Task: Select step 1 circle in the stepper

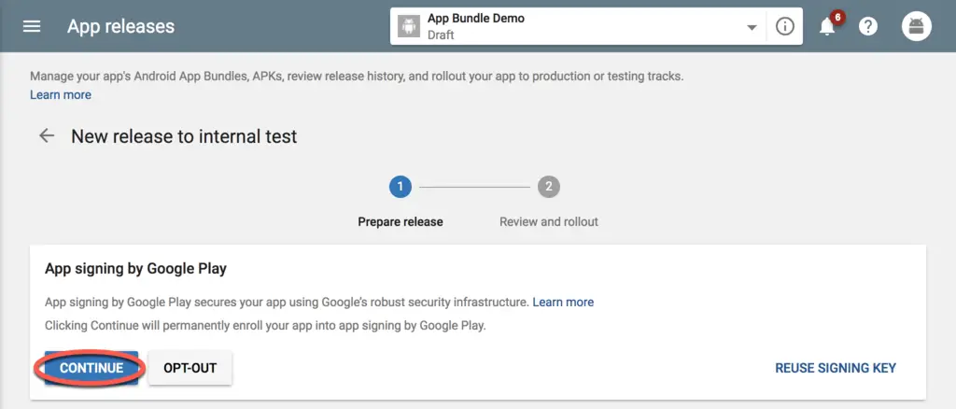Action: coord(401,187)
